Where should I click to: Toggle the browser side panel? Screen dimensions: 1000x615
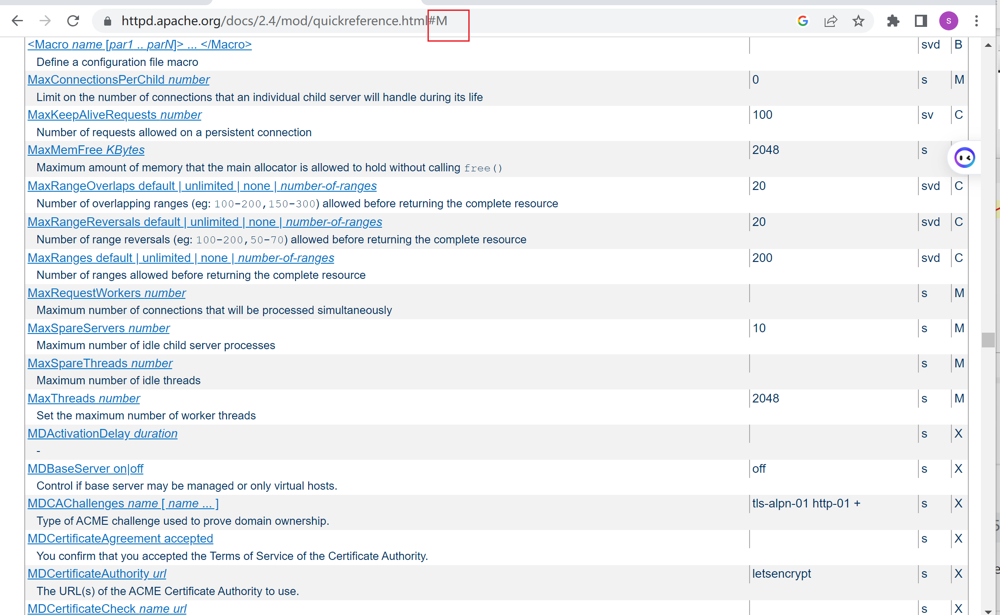pyautogui.click(x=921, y=21)
